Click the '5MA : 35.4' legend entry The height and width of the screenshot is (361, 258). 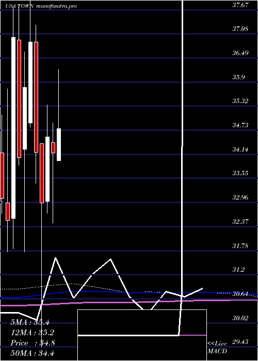[x=30, y=322]
